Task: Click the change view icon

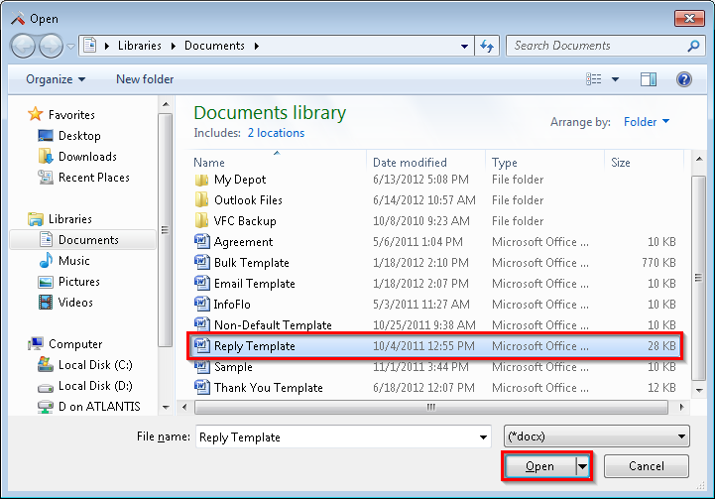Action: (x=594, y=79)
